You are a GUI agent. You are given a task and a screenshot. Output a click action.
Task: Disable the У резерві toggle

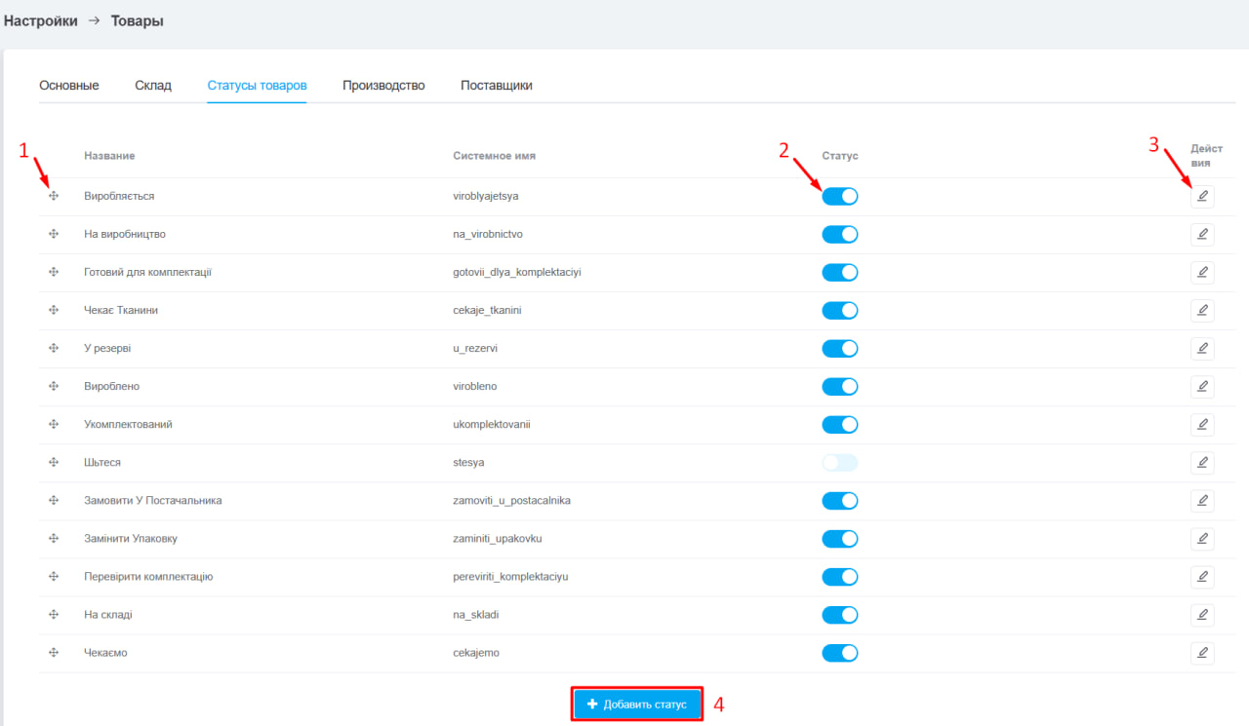[840, 348]
